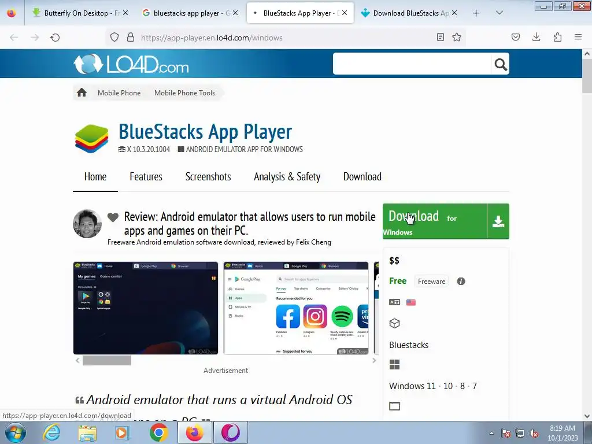Click the license info circle icon

tap(461, 282)
